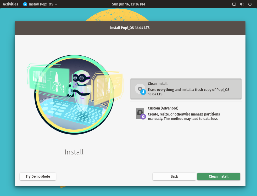Click the "Install" heading text
This screenshot has width=257, height=196.
[x=74, y=152]
